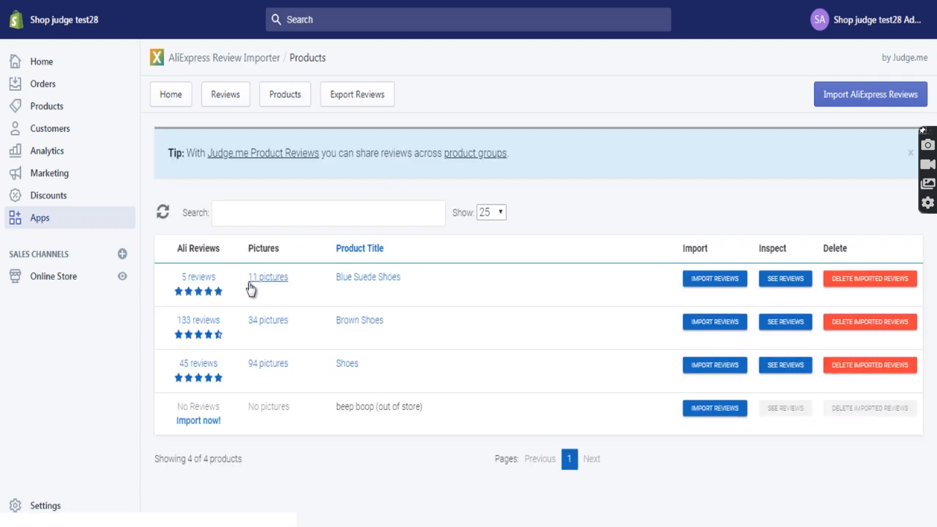The width and height of the screenshot is (937, 527).
Task: Click the AliExpress Review Importer app logo
Action: (157, 57)
